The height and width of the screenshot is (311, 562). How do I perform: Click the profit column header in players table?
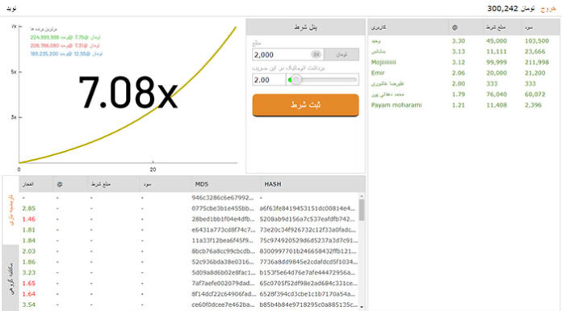coord(528,27)
